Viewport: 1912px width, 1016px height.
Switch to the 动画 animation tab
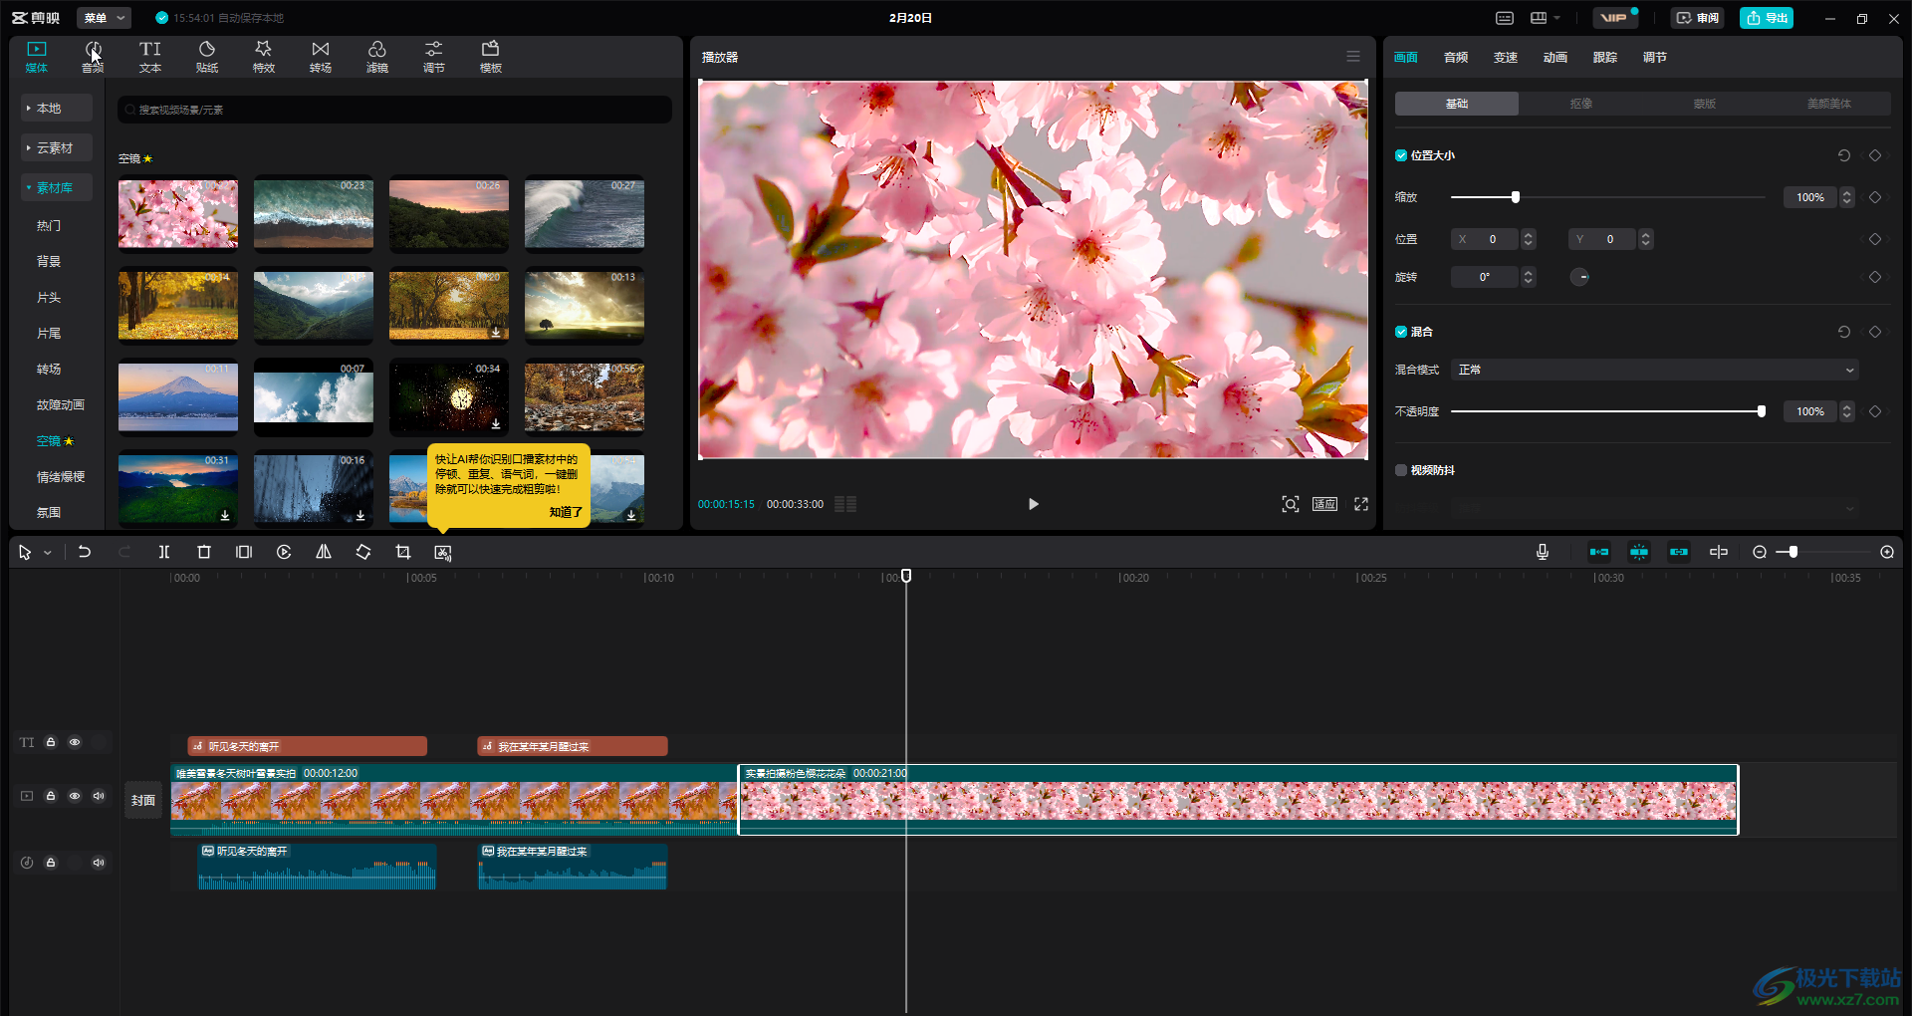(x=1555, y=58)
